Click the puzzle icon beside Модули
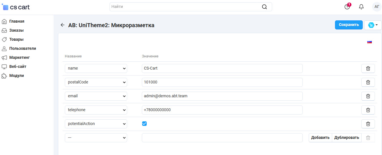The image size is (382, 155). point(4,76)
